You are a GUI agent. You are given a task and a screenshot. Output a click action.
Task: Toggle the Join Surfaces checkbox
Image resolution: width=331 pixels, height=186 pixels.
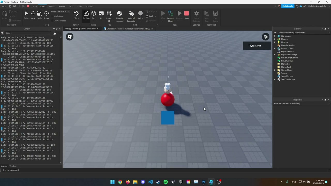(52, 21)
